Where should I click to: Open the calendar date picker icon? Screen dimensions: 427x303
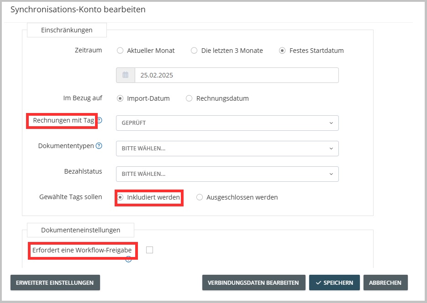126,75
